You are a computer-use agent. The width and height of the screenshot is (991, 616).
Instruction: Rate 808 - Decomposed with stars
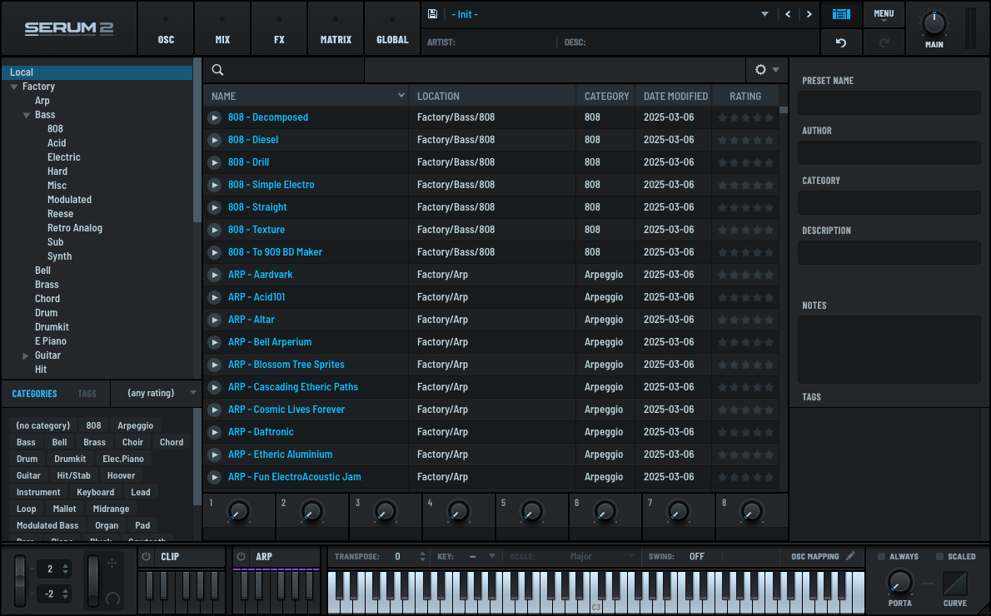click(x=746, y=117)
